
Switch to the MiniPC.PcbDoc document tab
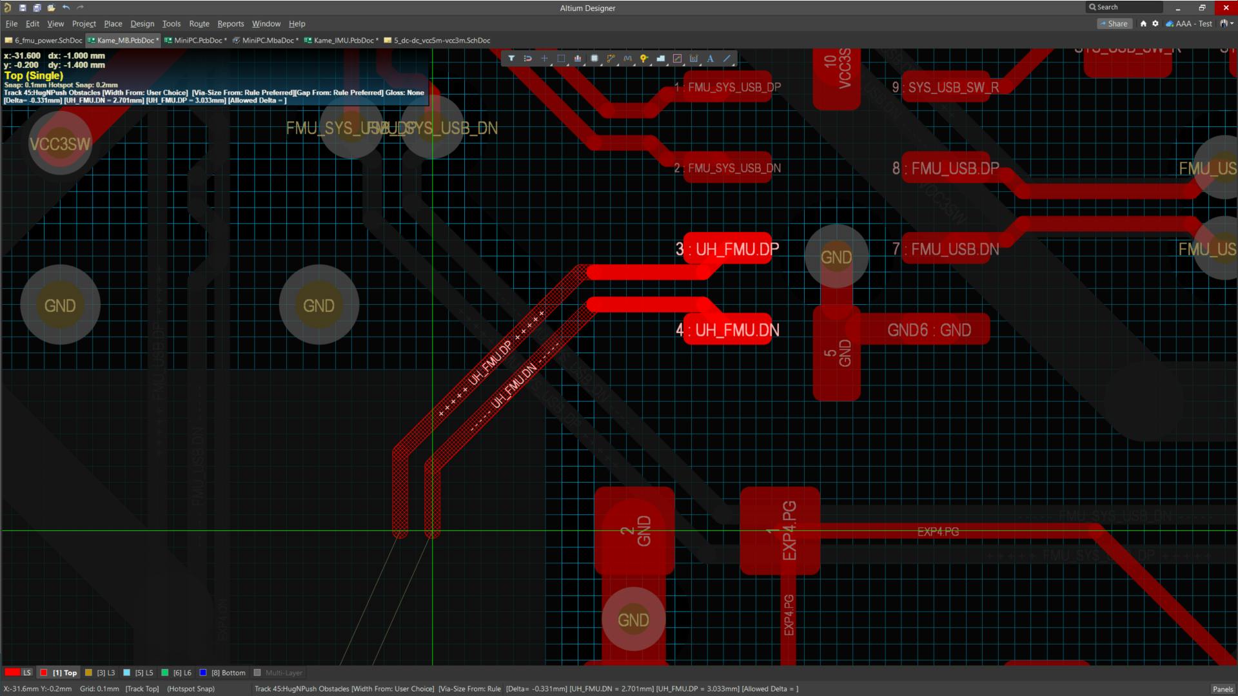pyautogui.click(x=195, y=40)
